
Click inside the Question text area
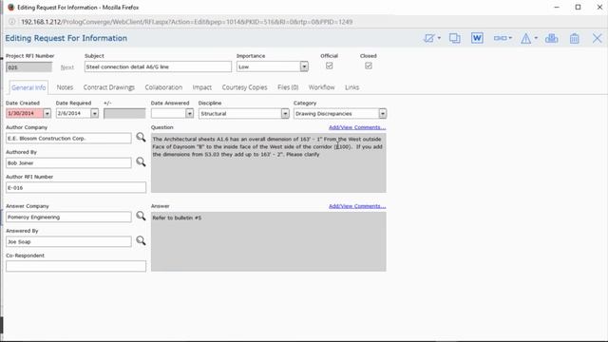coord(268,162)
